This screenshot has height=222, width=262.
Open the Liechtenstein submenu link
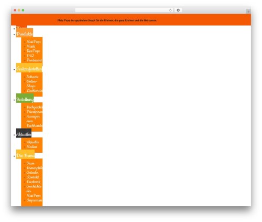click(35, 91)
